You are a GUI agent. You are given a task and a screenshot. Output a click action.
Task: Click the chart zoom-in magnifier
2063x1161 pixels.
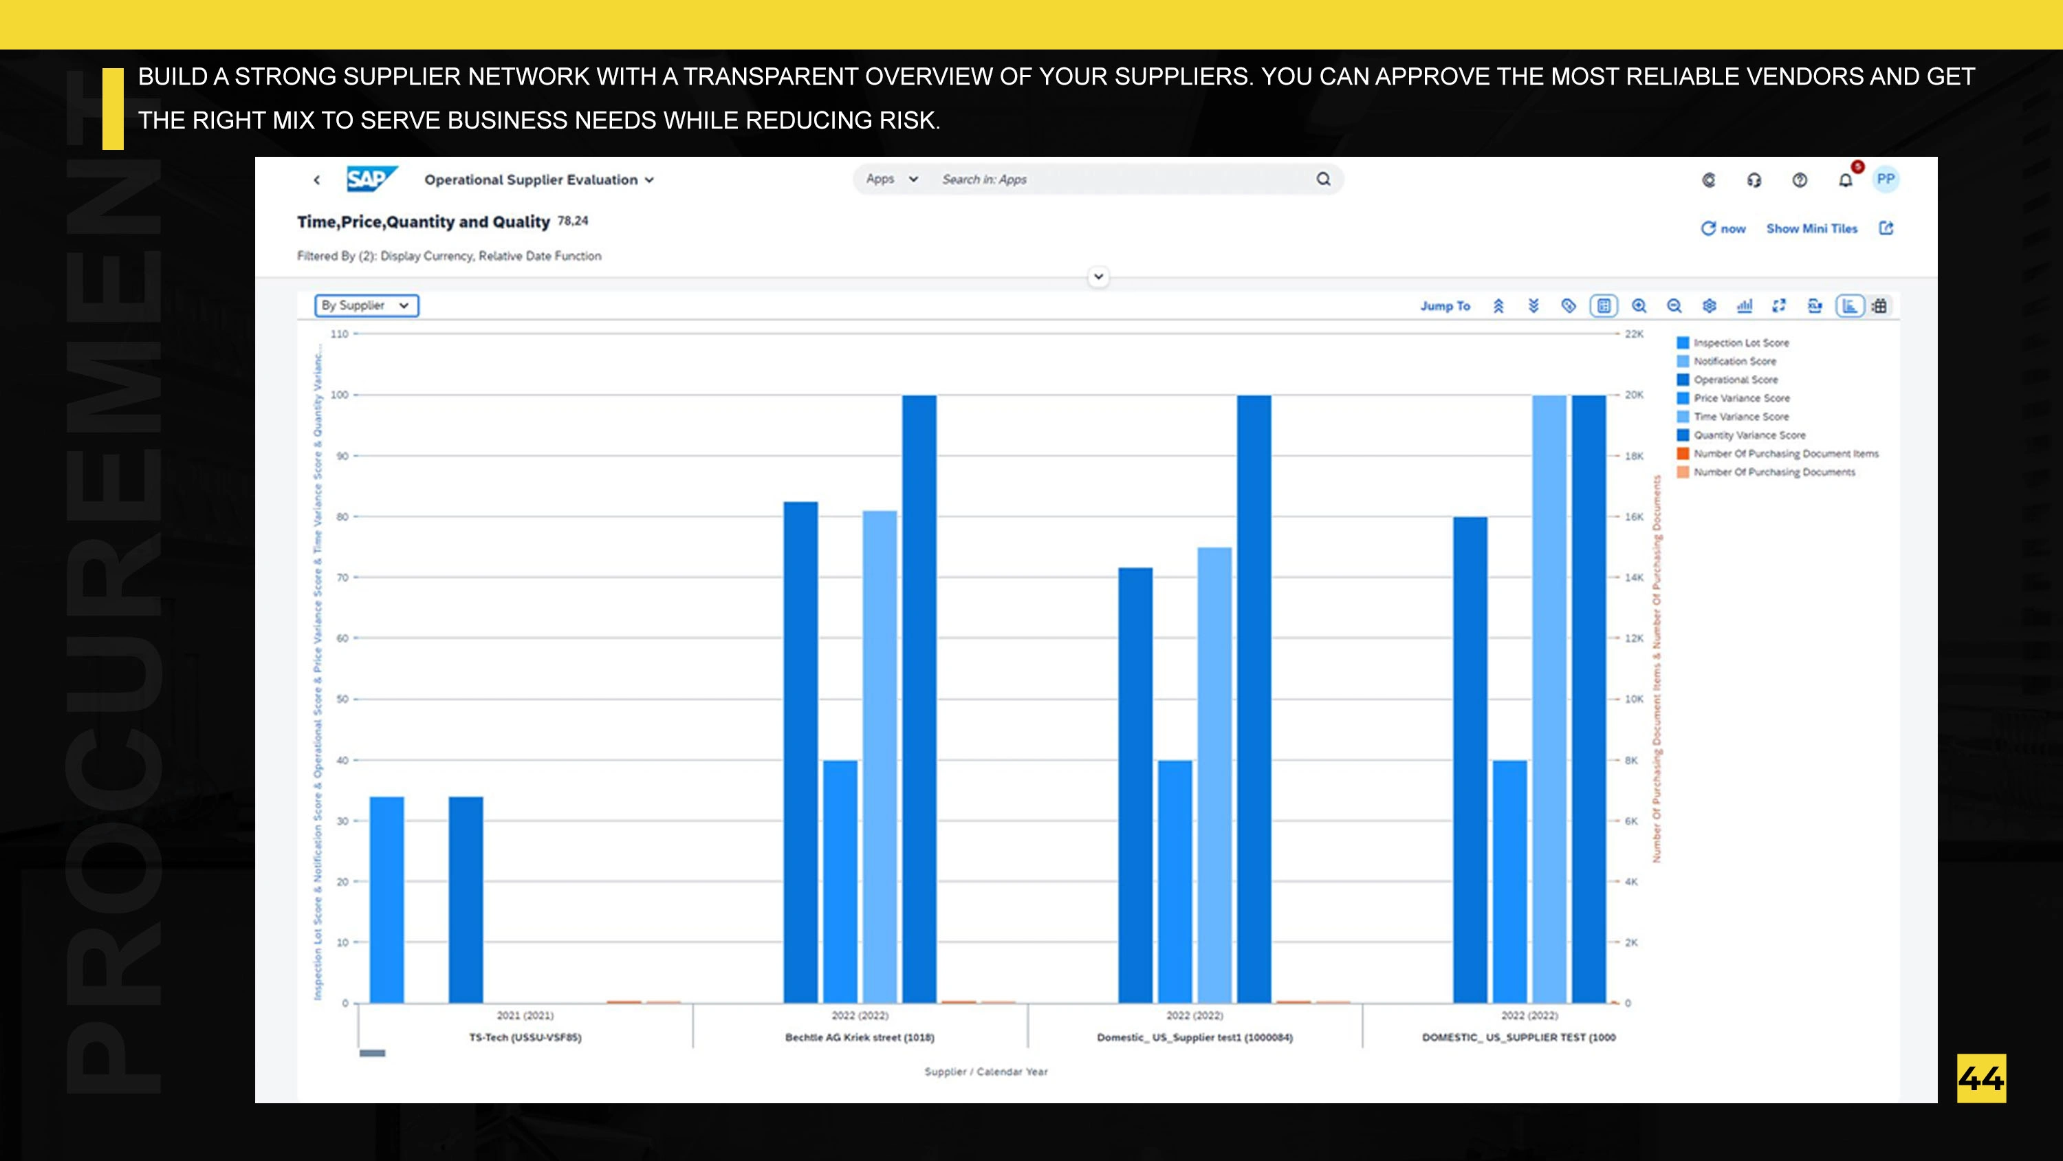[x=1639, y=305]
